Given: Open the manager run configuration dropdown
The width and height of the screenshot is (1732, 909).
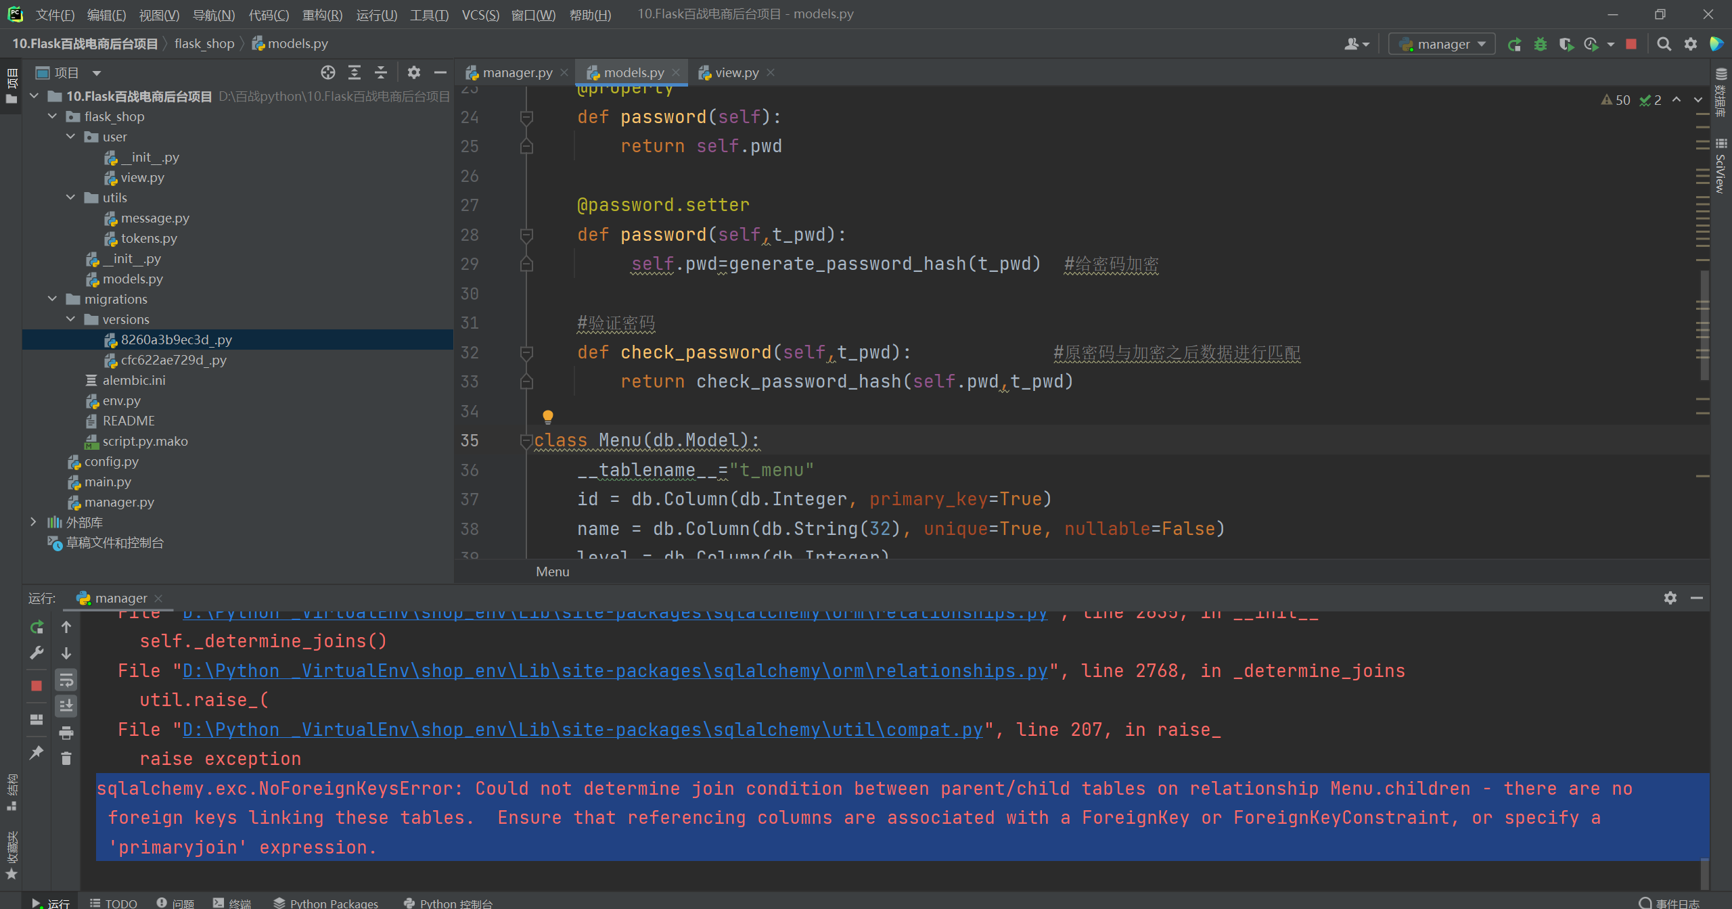Looking at the screenshot, I should [x=1442, y=45].
